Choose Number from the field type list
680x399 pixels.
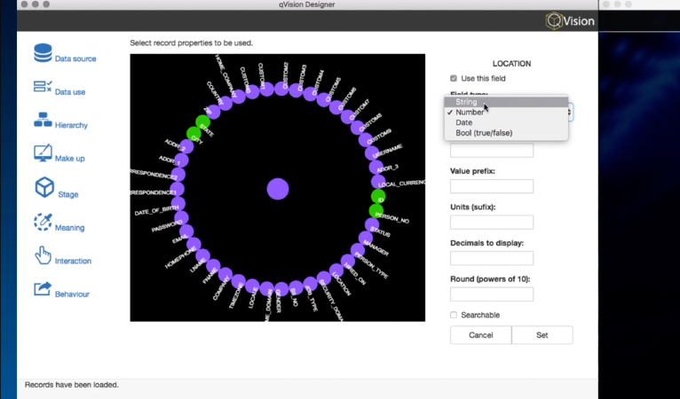point(506,113)
